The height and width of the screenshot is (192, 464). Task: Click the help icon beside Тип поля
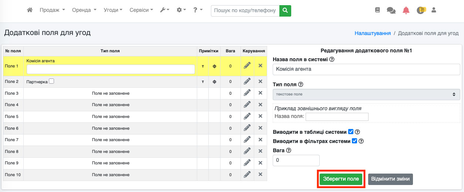pyautogui.click(x=300, y=84)
